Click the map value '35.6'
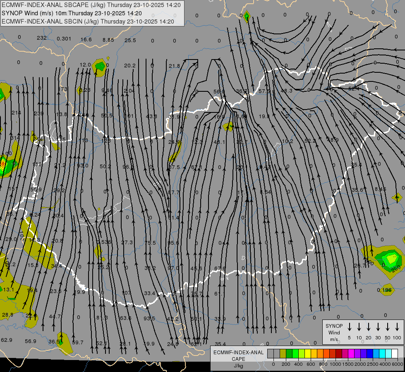The height and width of the screenshot is (372, 405). 357,190
